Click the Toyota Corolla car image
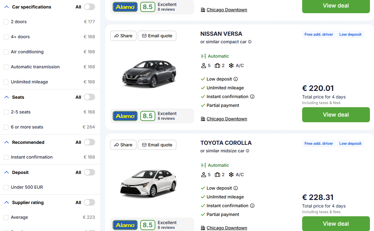374x231 pixels. (148, 183)
